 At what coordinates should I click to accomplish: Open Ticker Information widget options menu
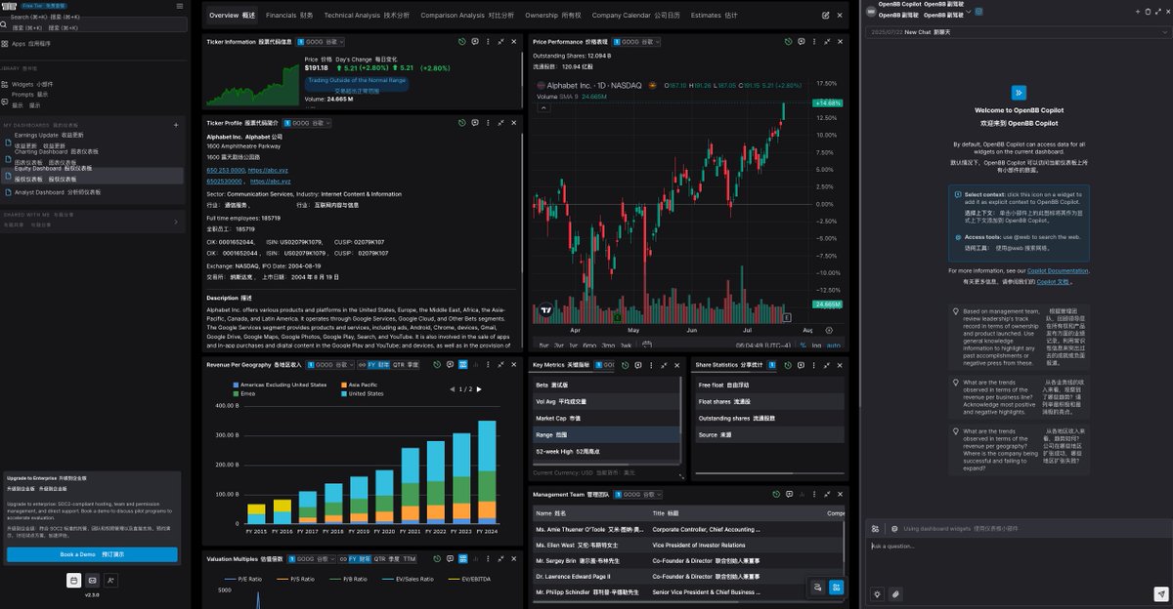pos(488,42)
